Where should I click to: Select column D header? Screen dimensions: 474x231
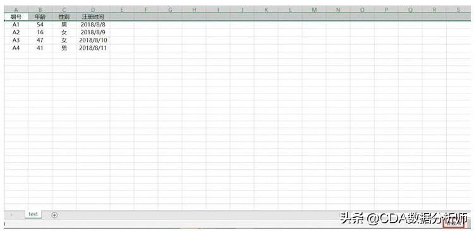click(x=93, y=9)
